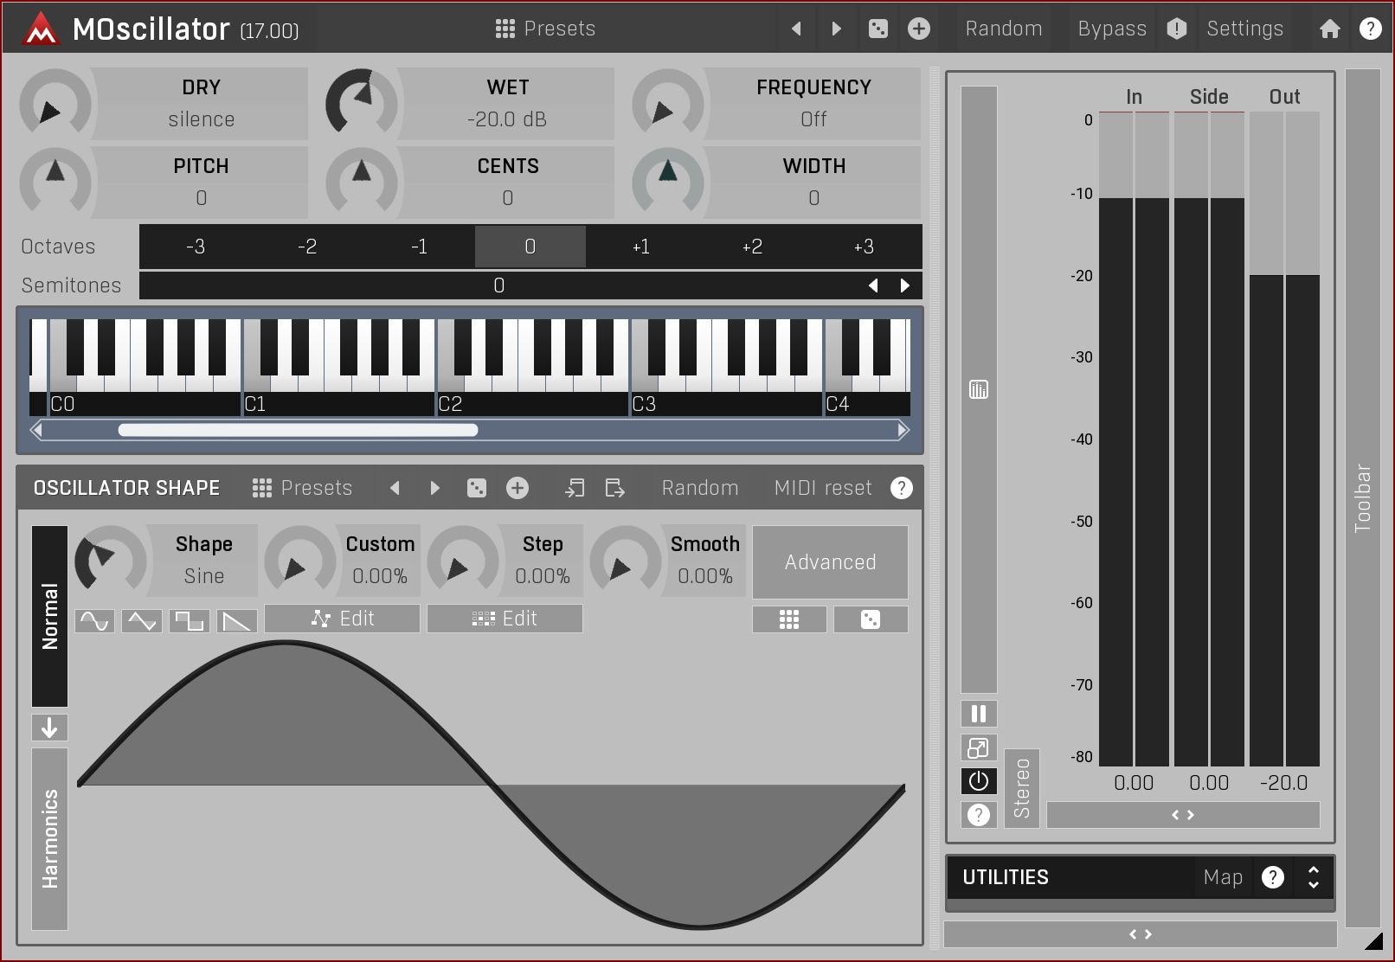Image resolution: width=1395 pixels, height=962 pixels.
Task: Click the WET knob control
Action: pyautogui.click(x=361, y=104)
